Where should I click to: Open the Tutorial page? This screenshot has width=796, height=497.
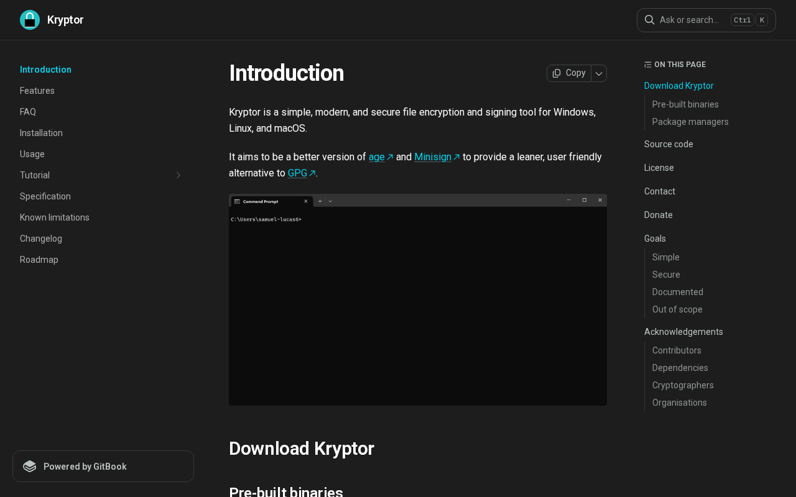(35, 175)
